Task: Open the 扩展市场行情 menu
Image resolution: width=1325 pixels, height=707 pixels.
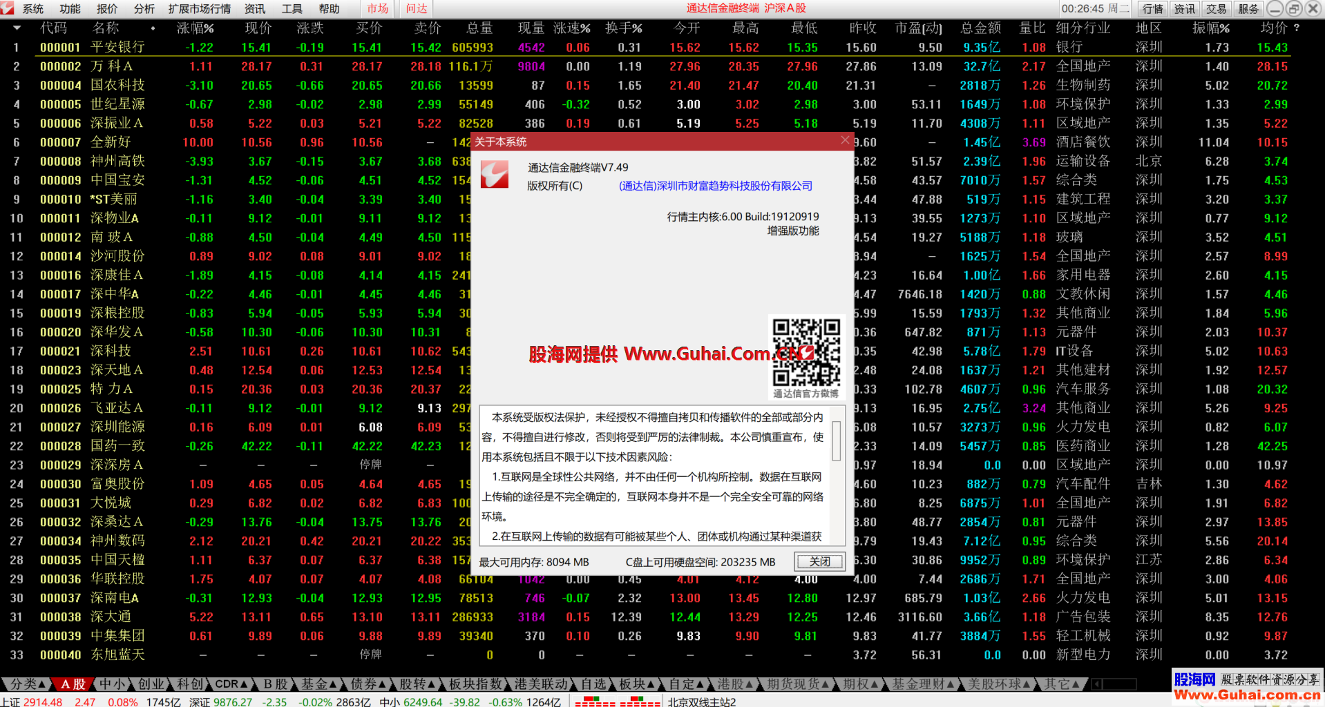Action: pyautogui.click(x=200, y=9)
